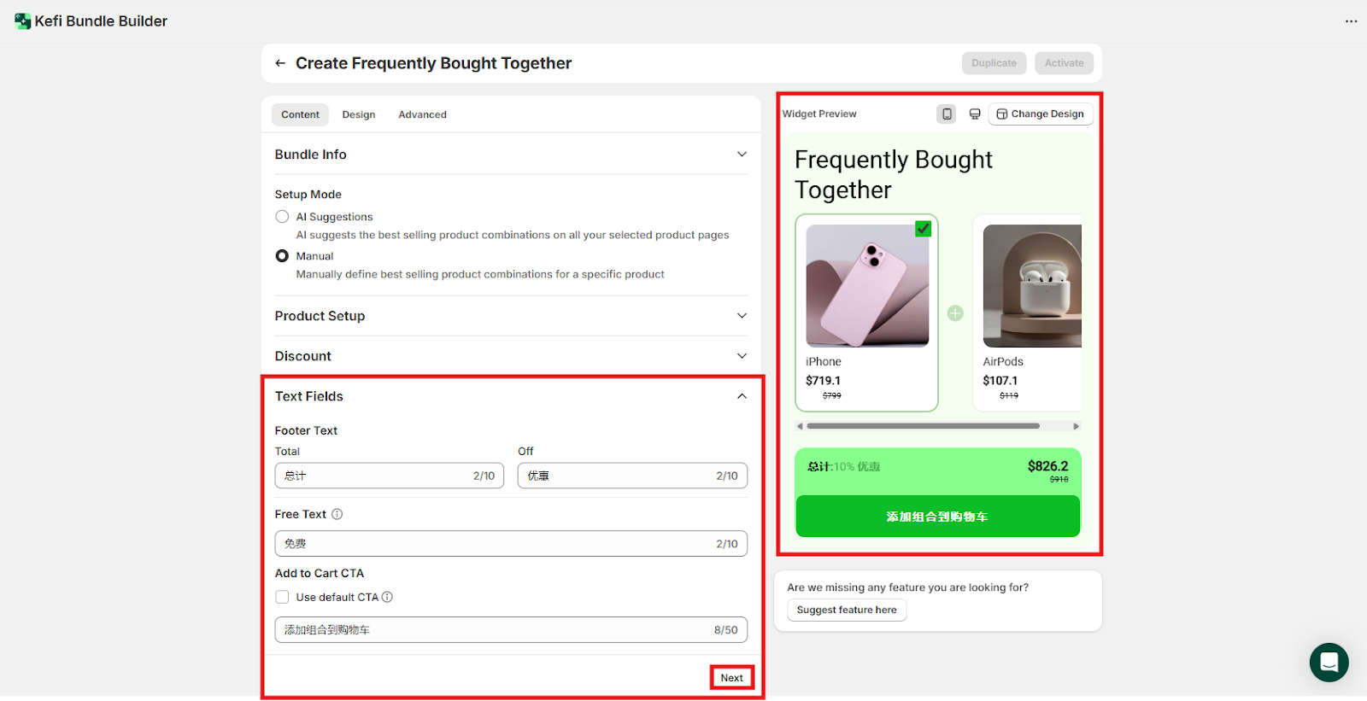The height and width of the screenshot is (701, 1367).
Task: Uncheck the iPhone product checkbox in preview
Action: (923, 229)
